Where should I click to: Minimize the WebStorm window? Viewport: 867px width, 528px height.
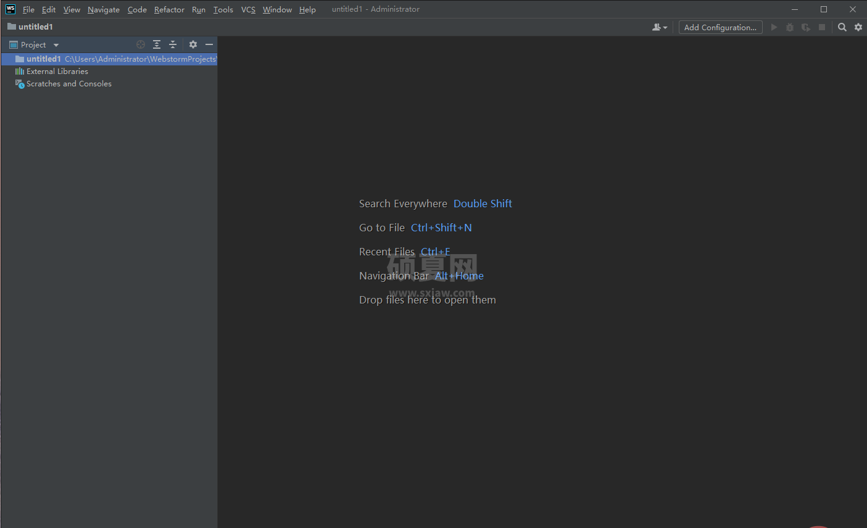pos(795,9)
